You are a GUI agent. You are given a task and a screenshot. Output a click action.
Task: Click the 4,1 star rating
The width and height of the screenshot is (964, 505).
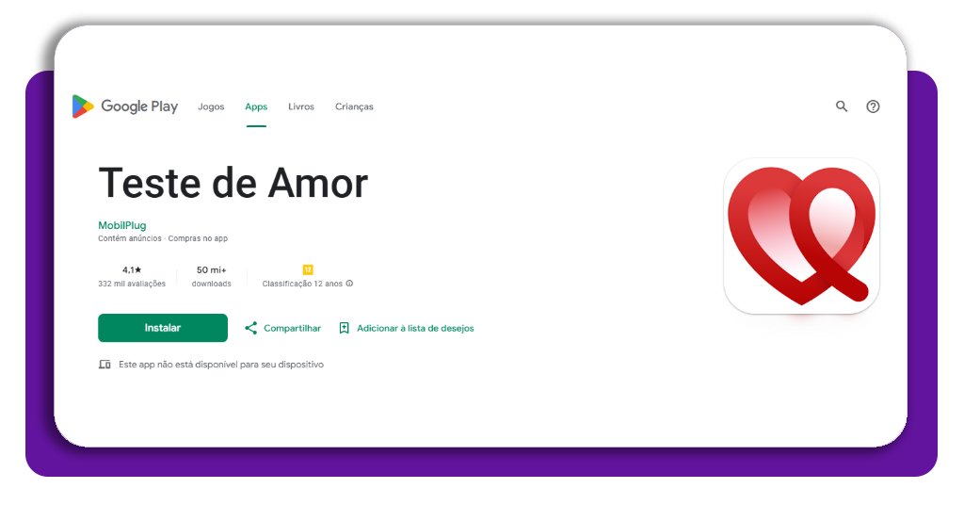(x=132, y=270)
